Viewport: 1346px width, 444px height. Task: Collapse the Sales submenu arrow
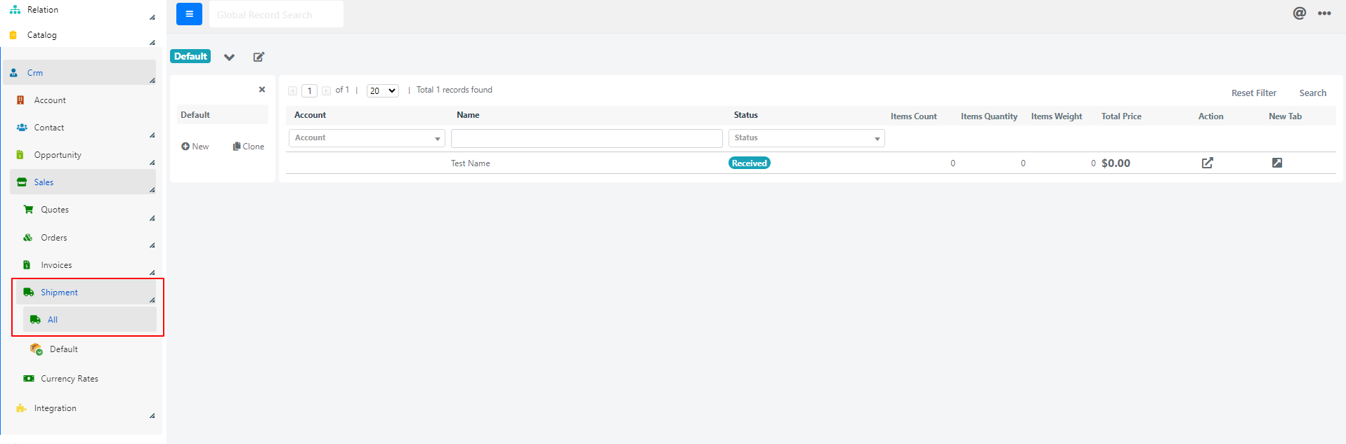152,189
